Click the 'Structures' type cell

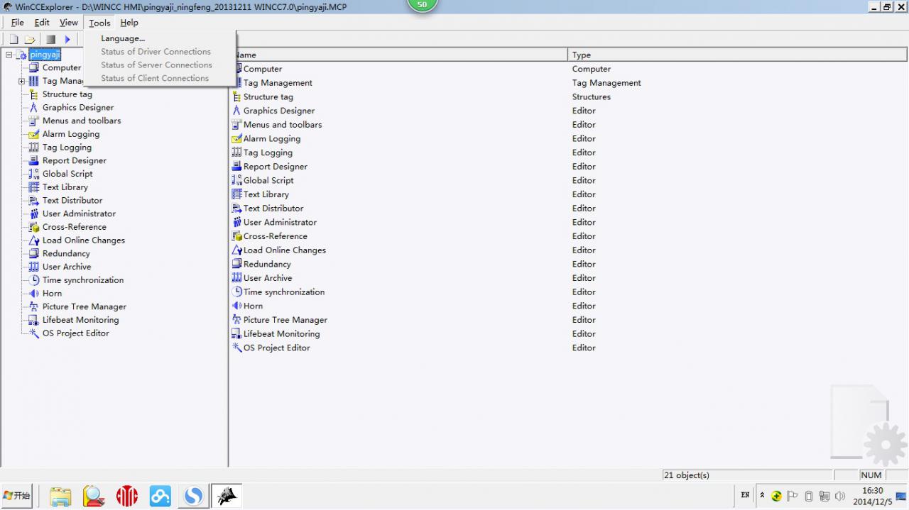pyautogui.click(x=592, y=97)
